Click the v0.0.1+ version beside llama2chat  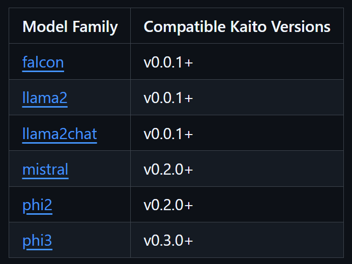click(x=168, y=134)
